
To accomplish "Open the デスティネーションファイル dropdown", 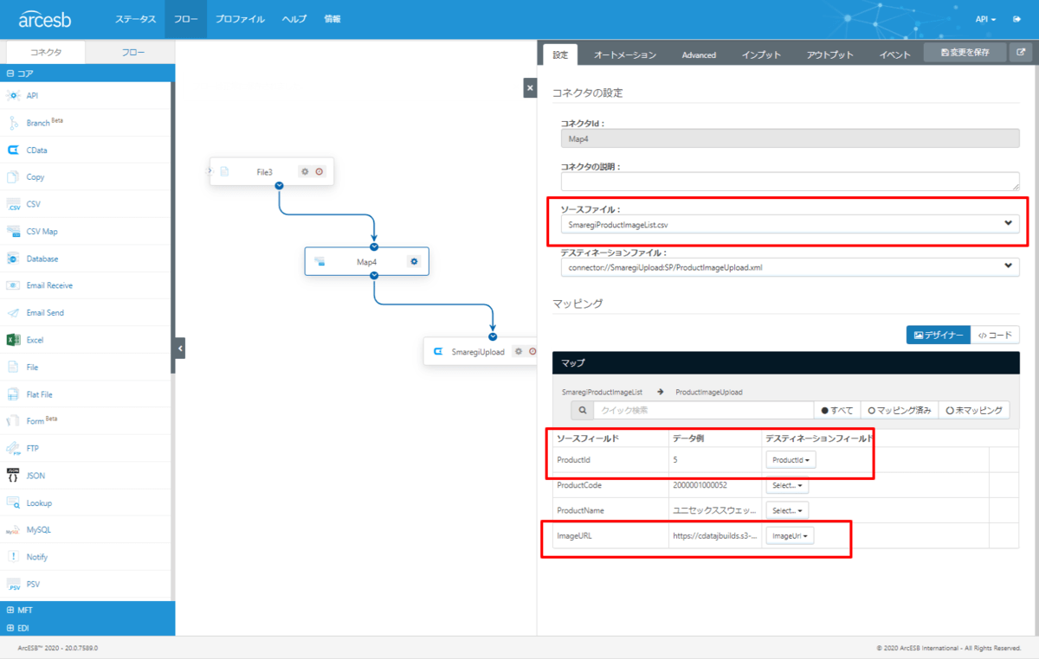I will coord(790,267).
